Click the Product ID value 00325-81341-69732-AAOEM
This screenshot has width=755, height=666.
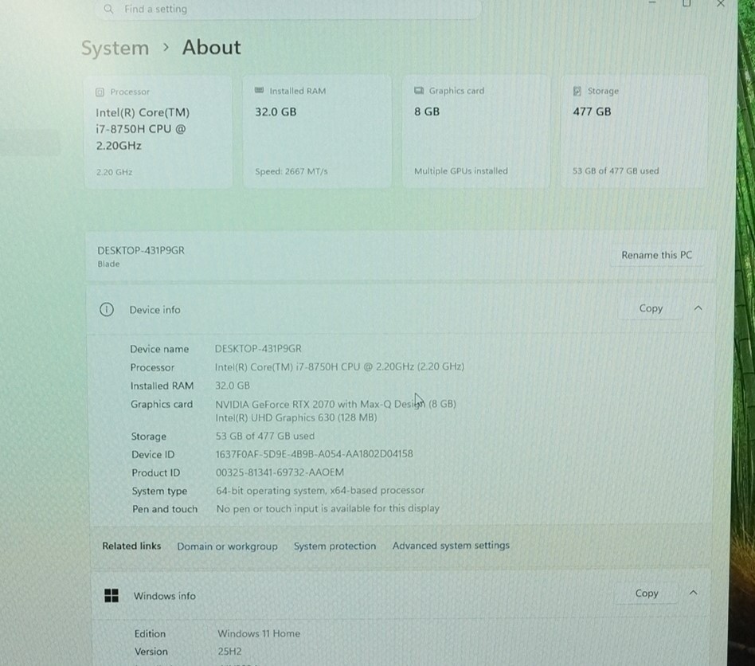pyautogui.click(x=280, y=472)
